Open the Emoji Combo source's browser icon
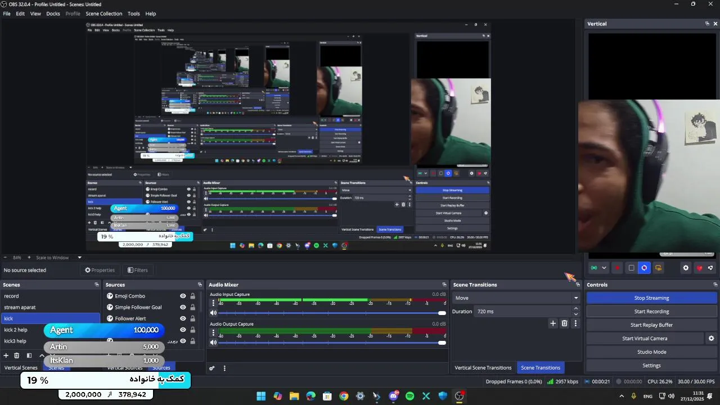 point(110,296)
